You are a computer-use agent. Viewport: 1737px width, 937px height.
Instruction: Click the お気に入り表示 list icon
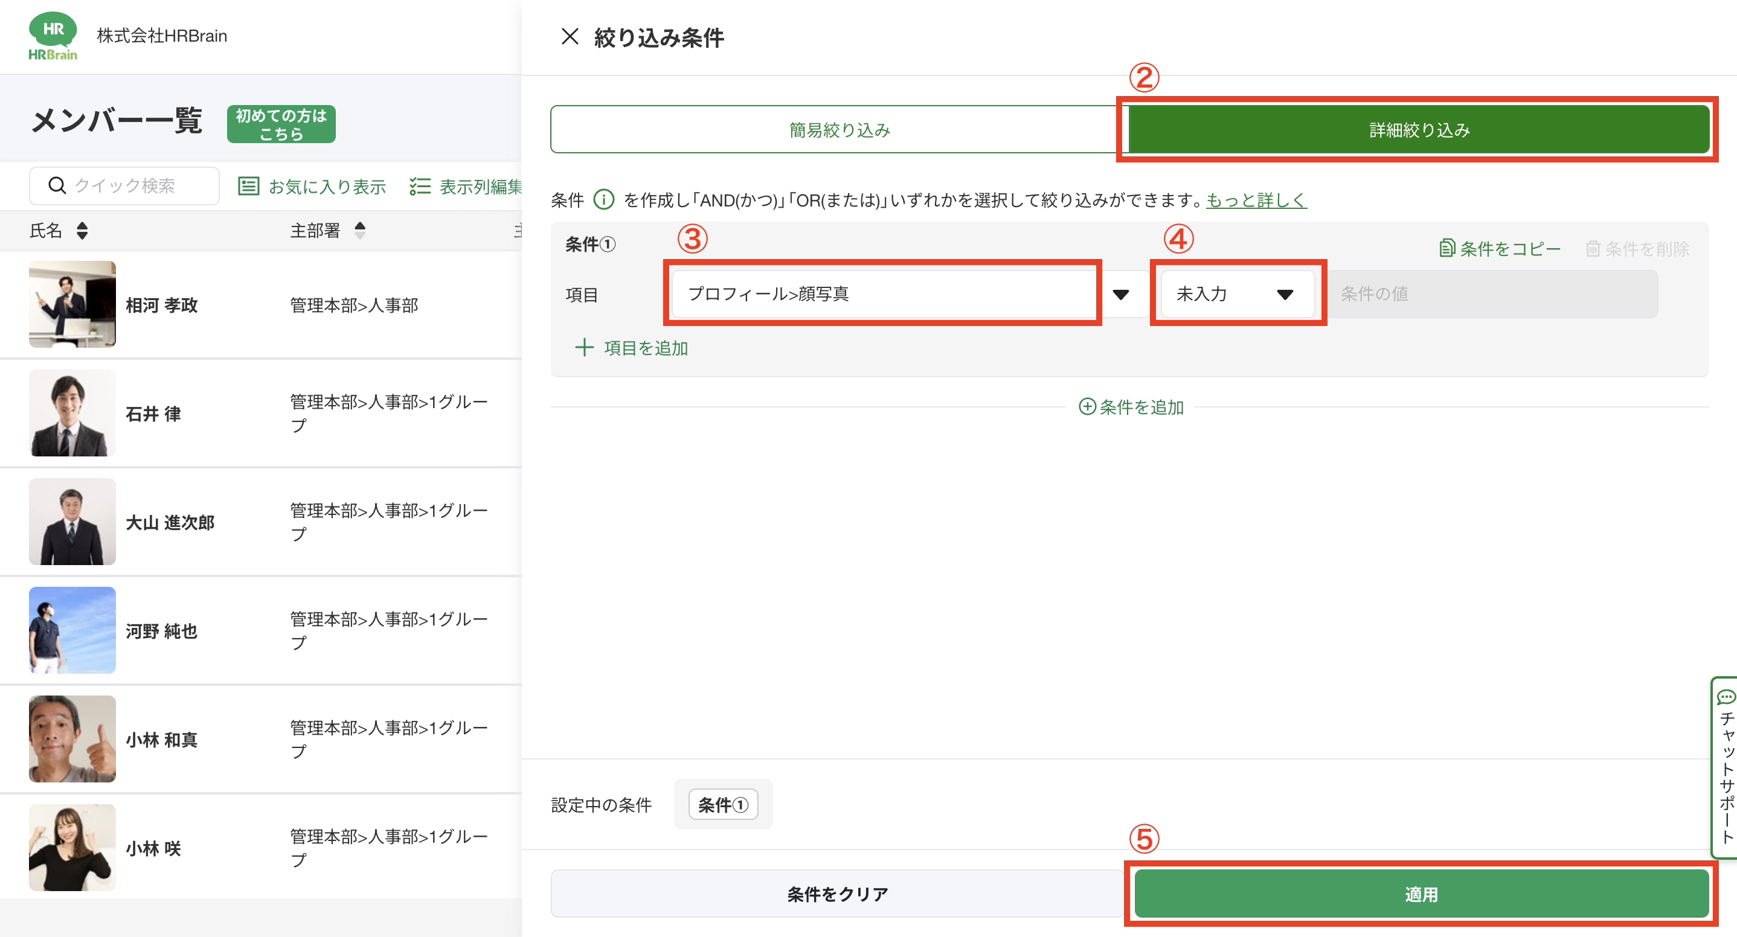point(248,186)
